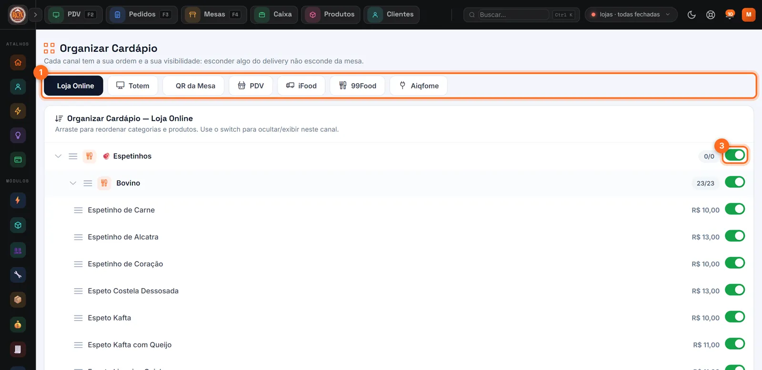Screen dimensions: 762x370
Task: Collapse the Espetinhos category
Action: 58,156
